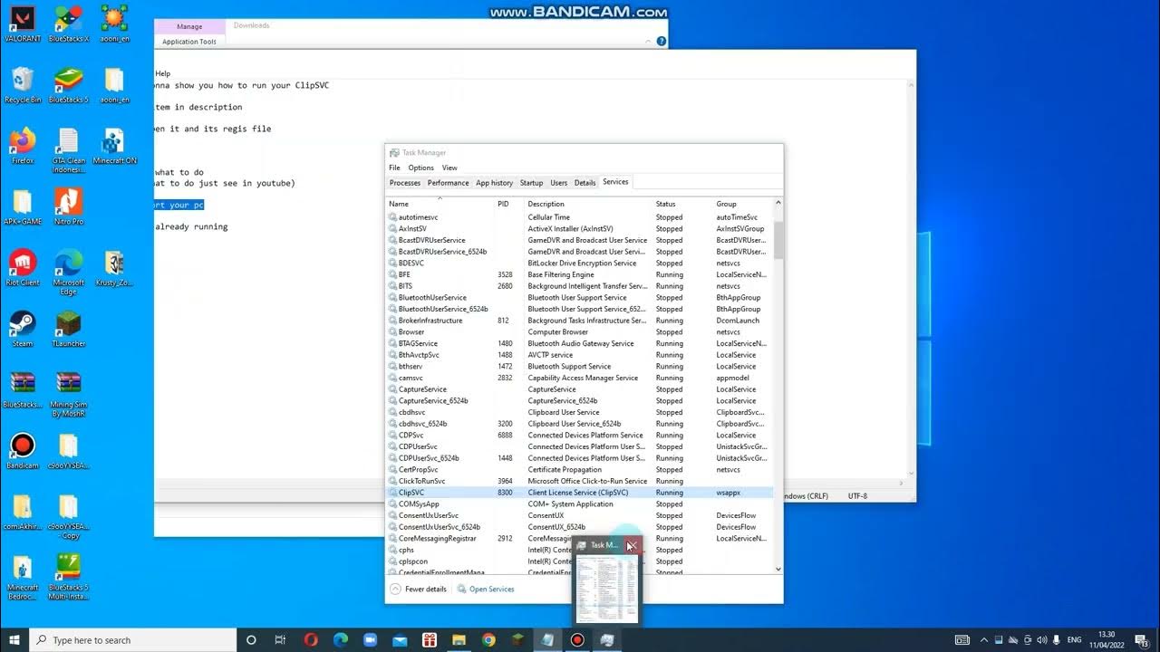1160x652 pixels.
Task: Open Task Manager Options menu
Action: coord(420,168)
